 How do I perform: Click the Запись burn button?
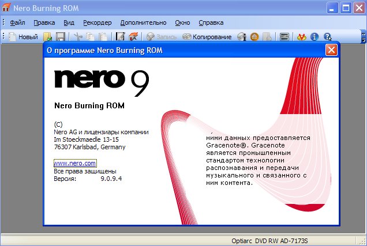[162, 37]
